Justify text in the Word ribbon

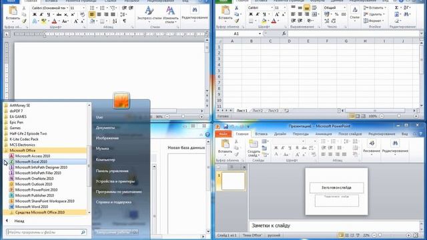point(113,15)
